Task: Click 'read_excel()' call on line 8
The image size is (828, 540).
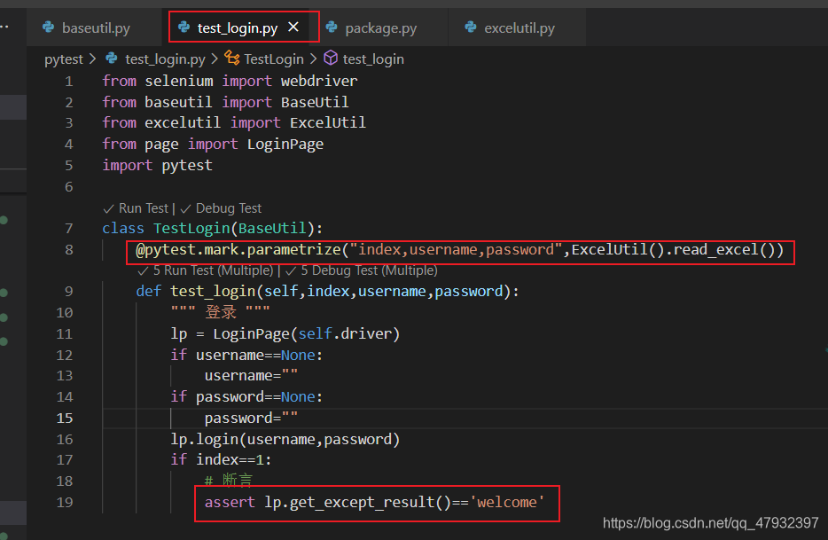Action: [723, 249]
